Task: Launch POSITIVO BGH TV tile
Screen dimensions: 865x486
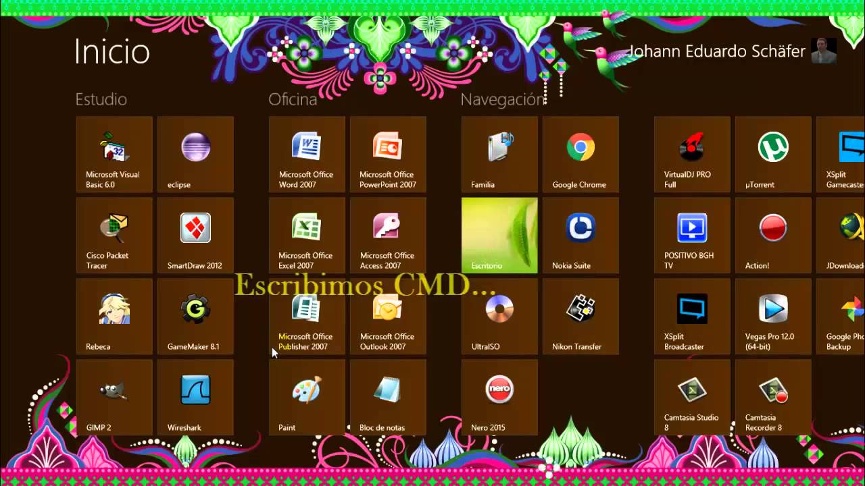Action: [x=692, y=236]
